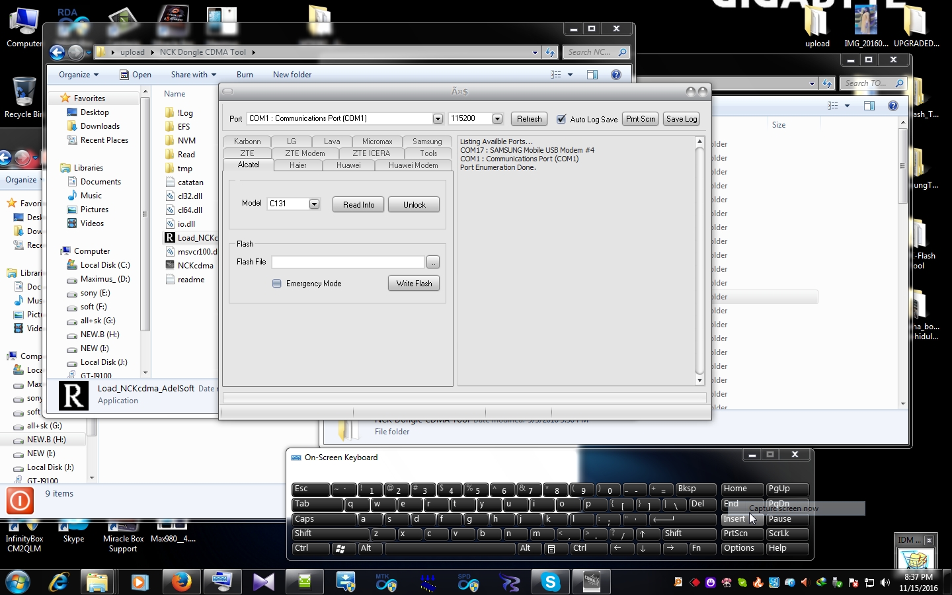
Task: Select the cl32.dll file
Action: click(184, 196)
